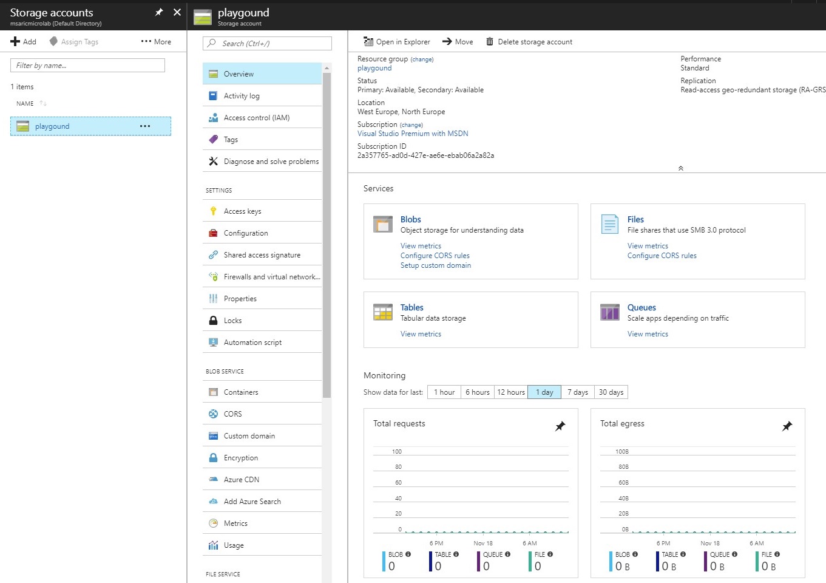Click the Filter by name input field
This screenshot has height=583, width=826.
tap(87, 66)
